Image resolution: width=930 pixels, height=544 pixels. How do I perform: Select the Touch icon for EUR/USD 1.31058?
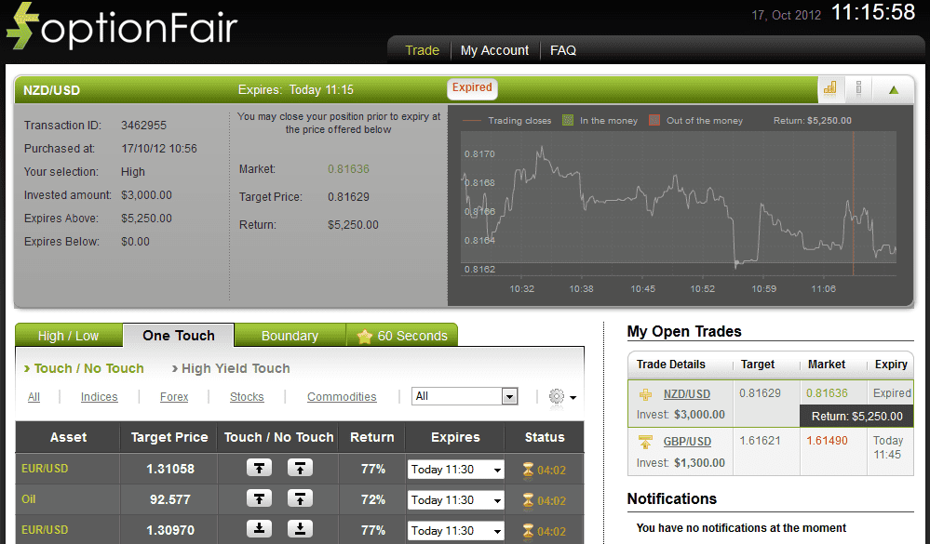click(x=260, y=469)
